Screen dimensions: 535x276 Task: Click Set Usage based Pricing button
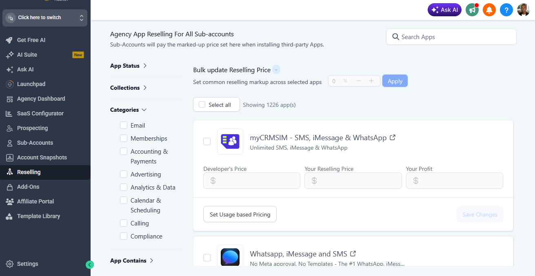tap(240, 214)
